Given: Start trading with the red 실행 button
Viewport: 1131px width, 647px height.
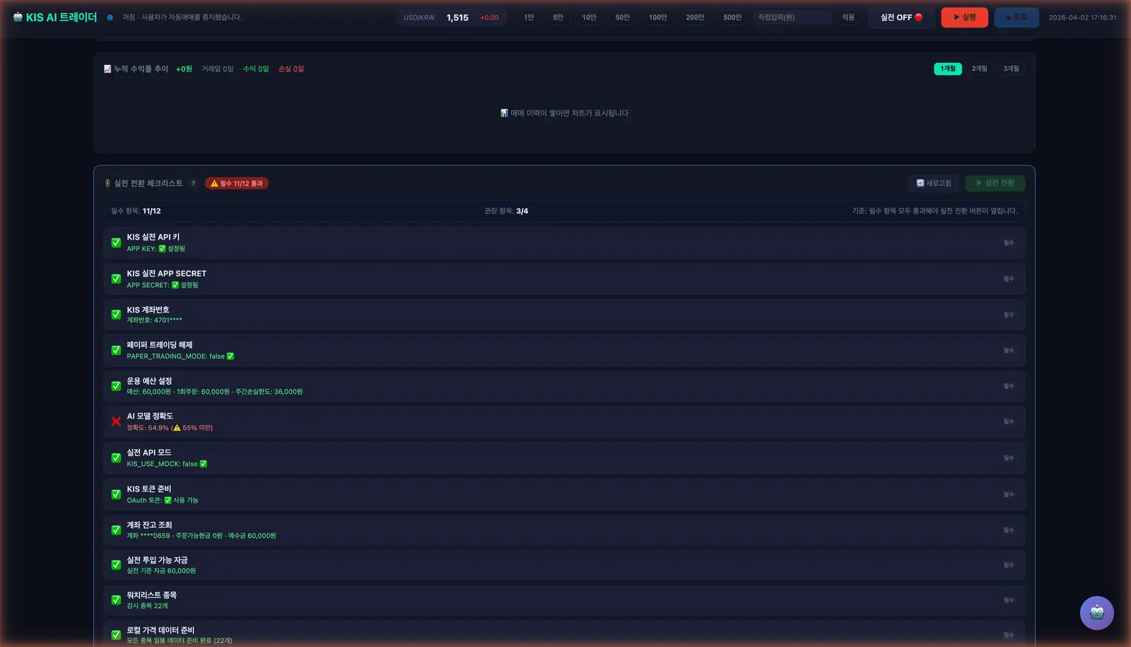Looking at the screenshot, I should [964, 17].
